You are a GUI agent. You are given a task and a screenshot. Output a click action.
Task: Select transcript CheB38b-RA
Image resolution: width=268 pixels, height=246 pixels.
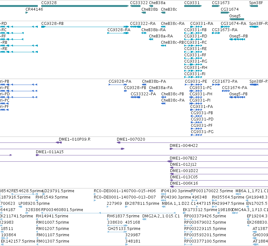[x=144, y=33]
